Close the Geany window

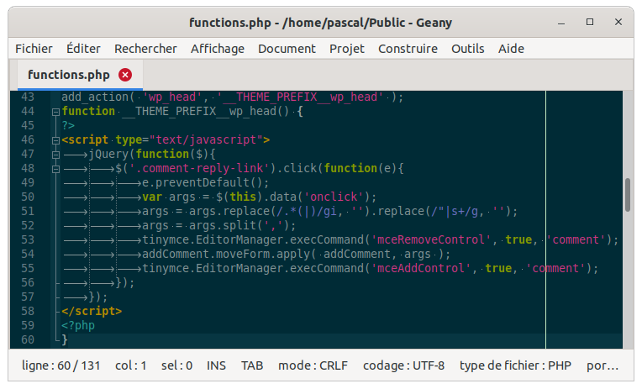tap(618, 22)
